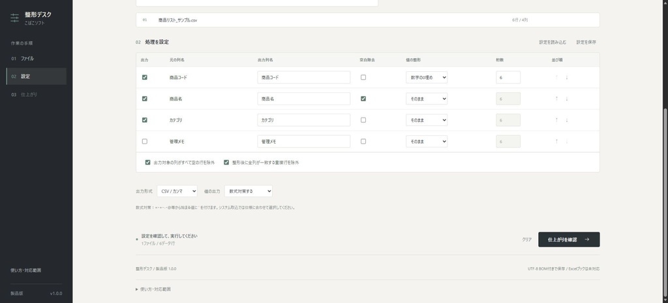The image size is (668, 303).
Task: Open 値の整形 dropdown for カテゴリ
Action: point(427,120)
